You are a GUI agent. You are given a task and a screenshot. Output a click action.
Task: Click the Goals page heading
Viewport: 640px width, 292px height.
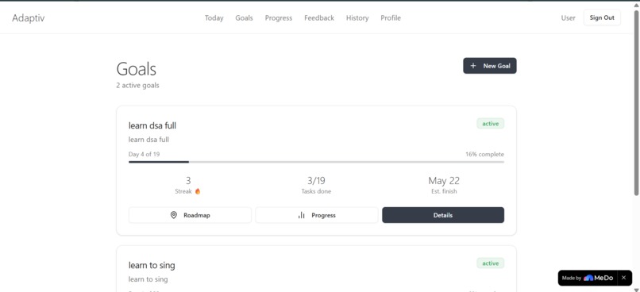pyautogui.click(x=137, y=68)
